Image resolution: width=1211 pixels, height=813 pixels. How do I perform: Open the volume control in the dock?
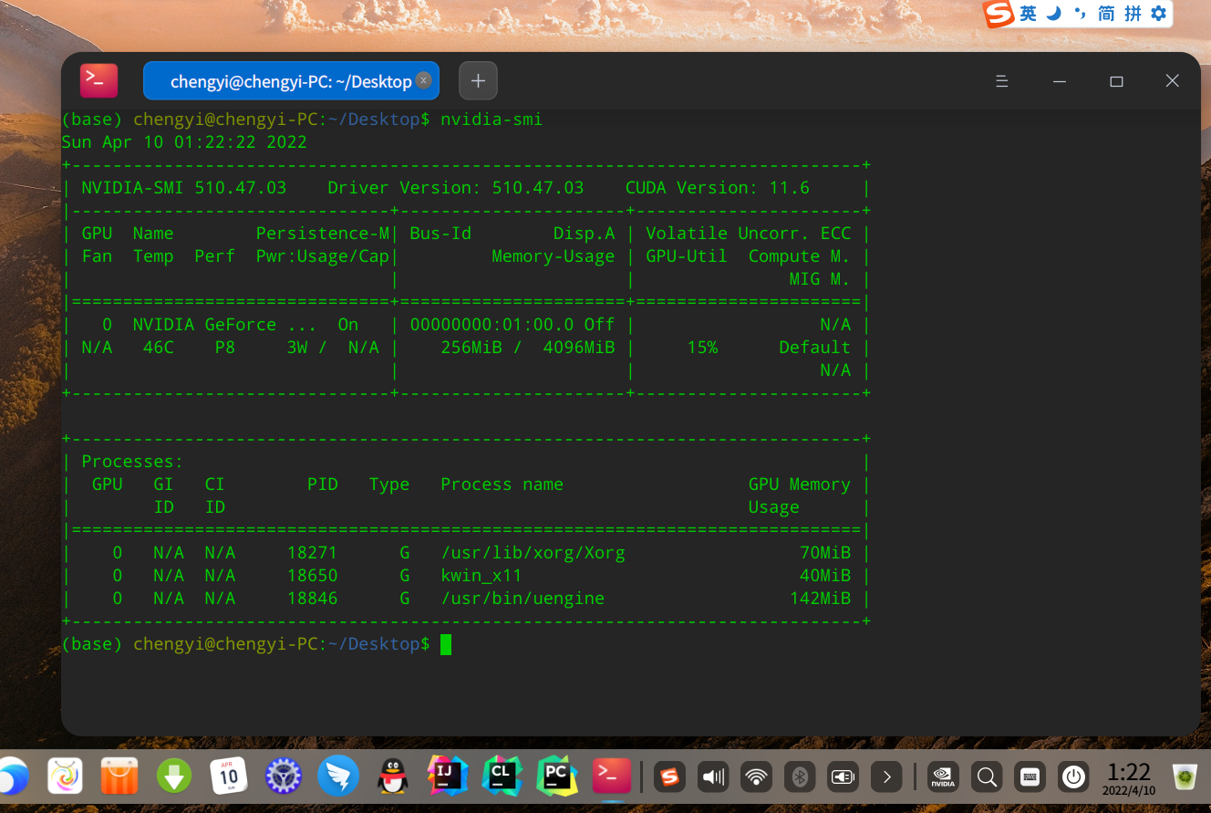[x=713, y=777]
